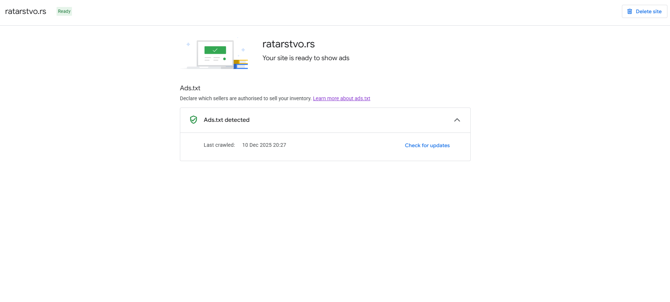
Task: Click the 'Last crawled:' label
Action: (219, 145)
